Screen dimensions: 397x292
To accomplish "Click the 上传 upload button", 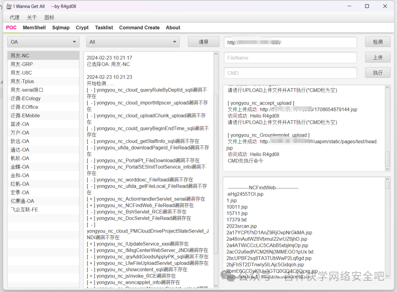I will [x=378, y=57].
